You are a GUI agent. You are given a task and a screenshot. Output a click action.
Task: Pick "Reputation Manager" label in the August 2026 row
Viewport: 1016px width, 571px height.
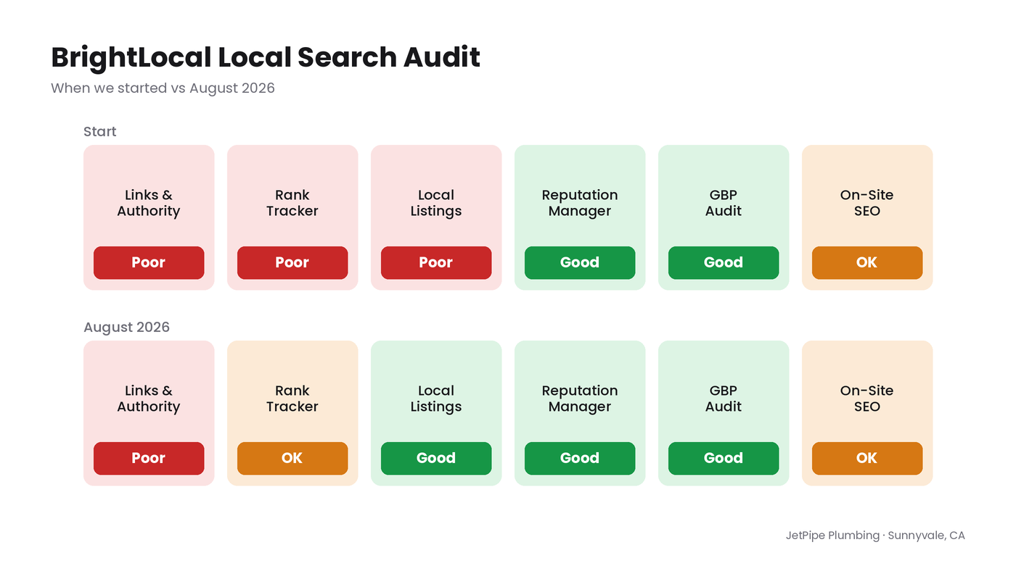pos(580,399)
